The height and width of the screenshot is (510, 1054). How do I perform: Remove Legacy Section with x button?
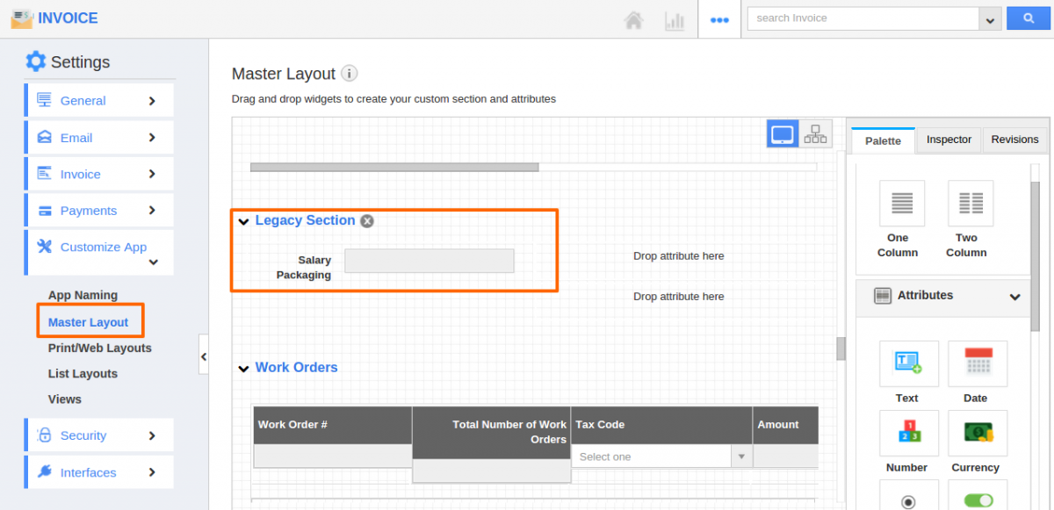pos(367,221)
